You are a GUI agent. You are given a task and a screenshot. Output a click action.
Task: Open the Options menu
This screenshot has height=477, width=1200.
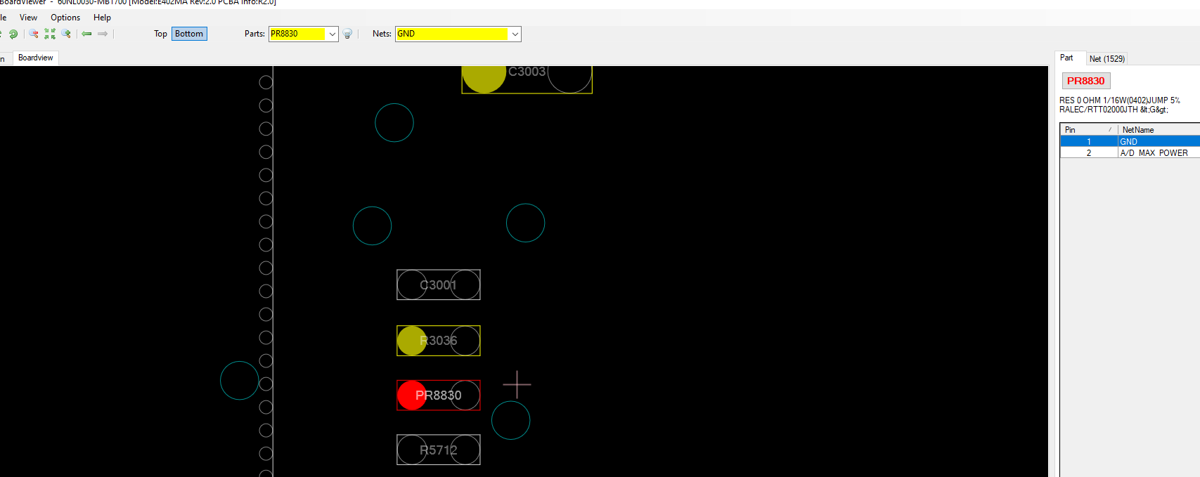(x=65, y=18)
